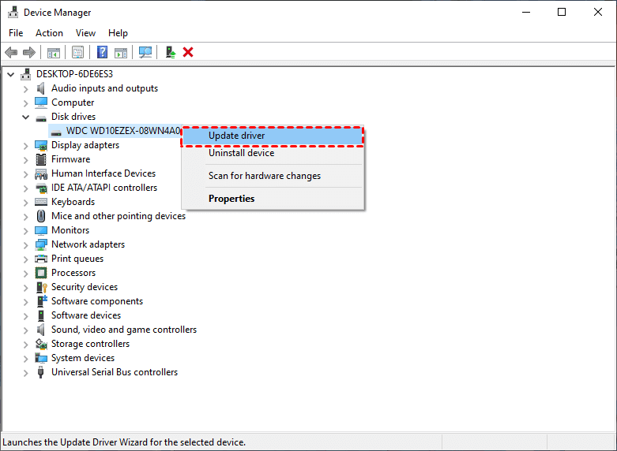The image size is (617, 451).
Task: Choose Uninstall device from context menu
Action: pyautogui.click(x=273, y=153)
